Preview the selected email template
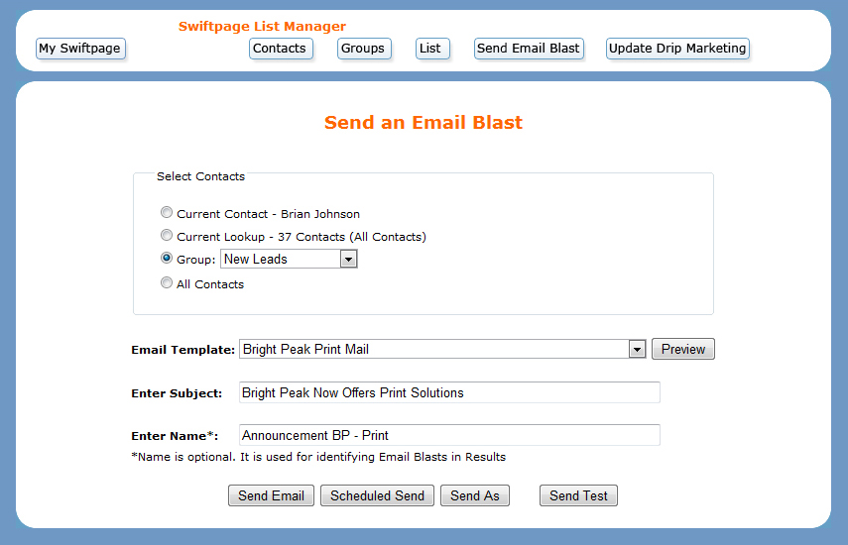 coord(683,349)
